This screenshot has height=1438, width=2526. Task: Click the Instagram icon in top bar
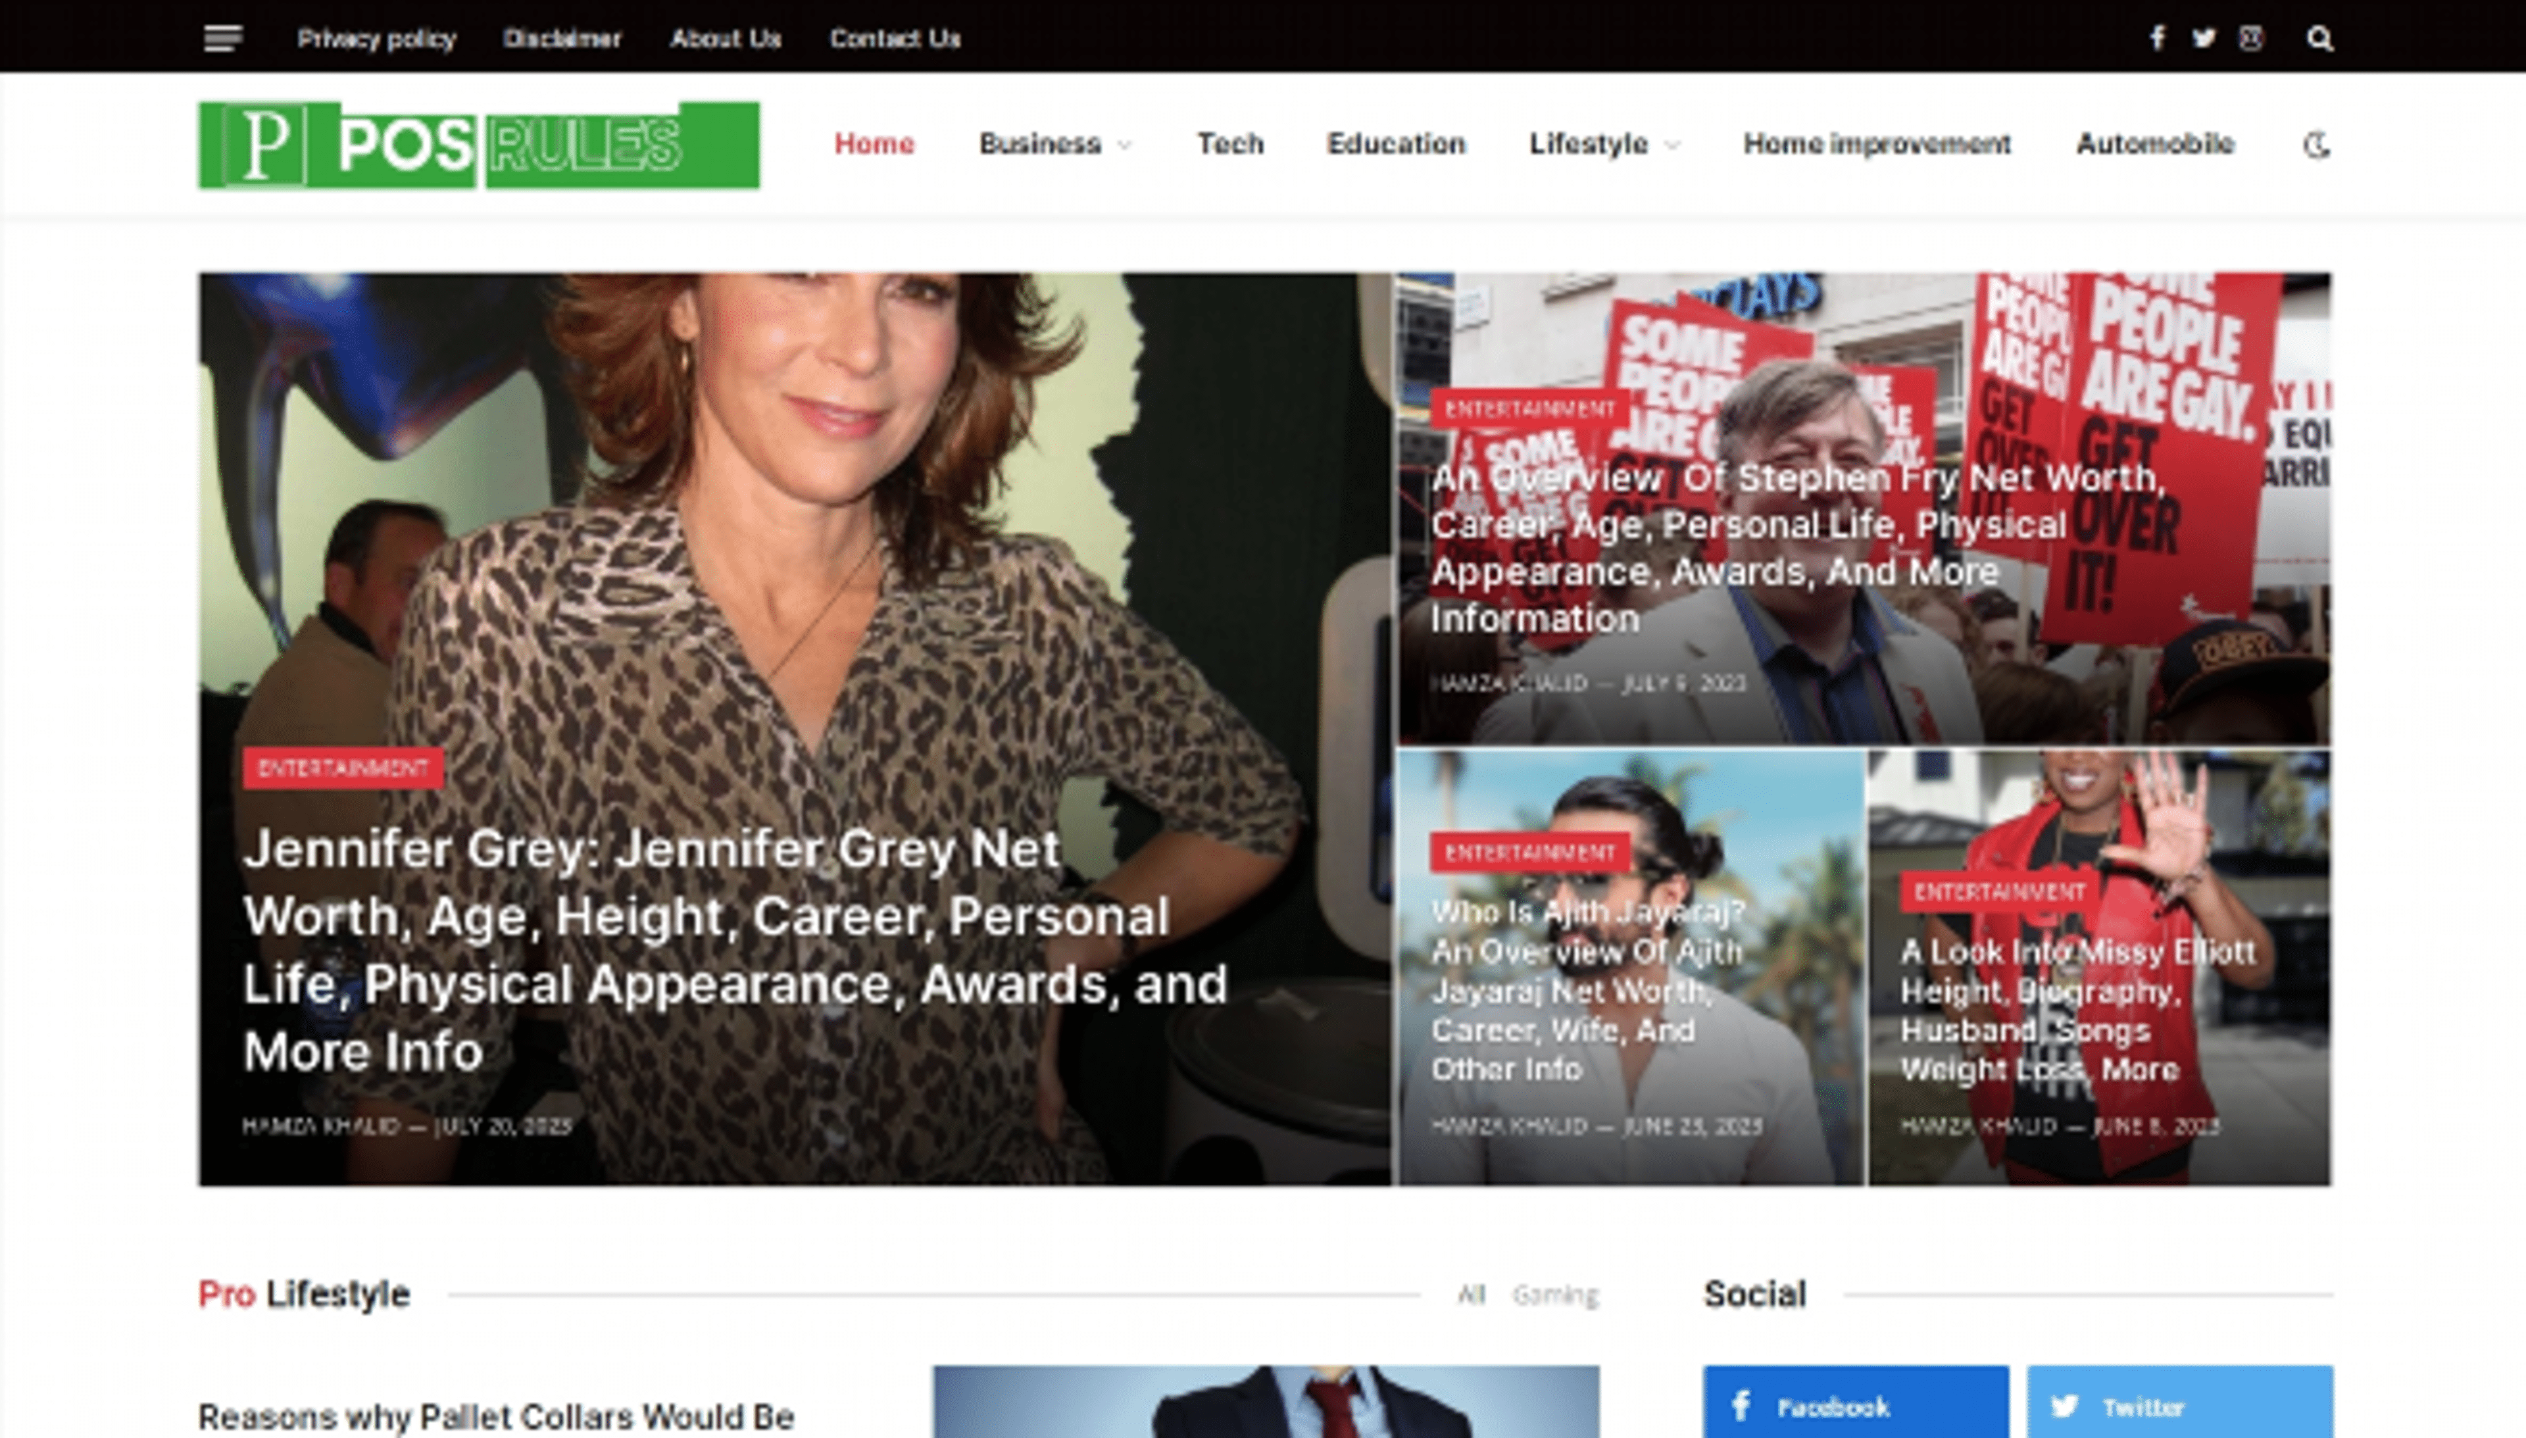tap(2250, 39)
